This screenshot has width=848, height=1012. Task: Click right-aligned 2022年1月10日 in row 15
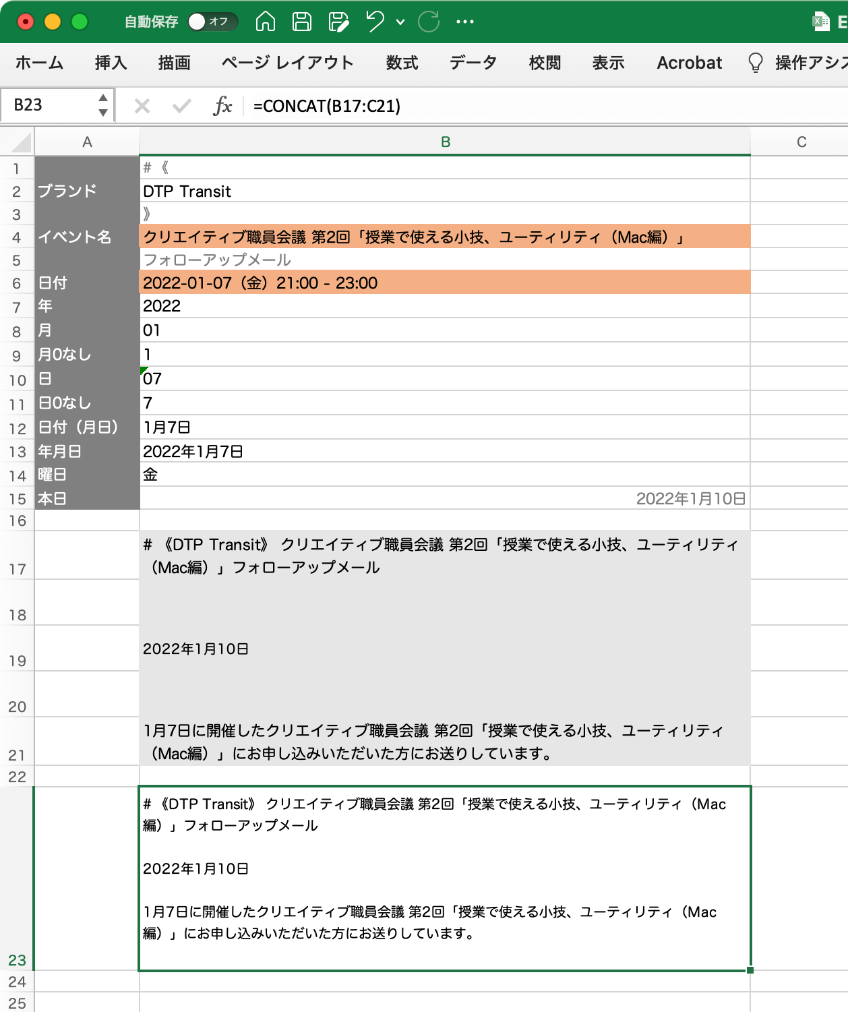pos(691,498)
